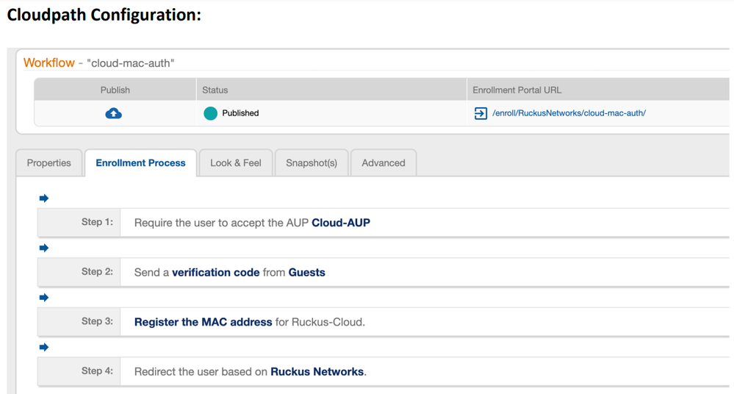Go to the Snapshot(s) tab
Viewport: 734px width, 394px height.
pyautogui.click(x=312, y=163)
